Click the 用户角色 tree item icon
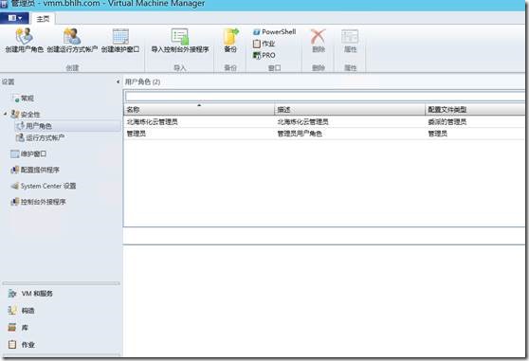Image resolution: width=529 pixels, height=361 pixels. (x=20, y=126)
